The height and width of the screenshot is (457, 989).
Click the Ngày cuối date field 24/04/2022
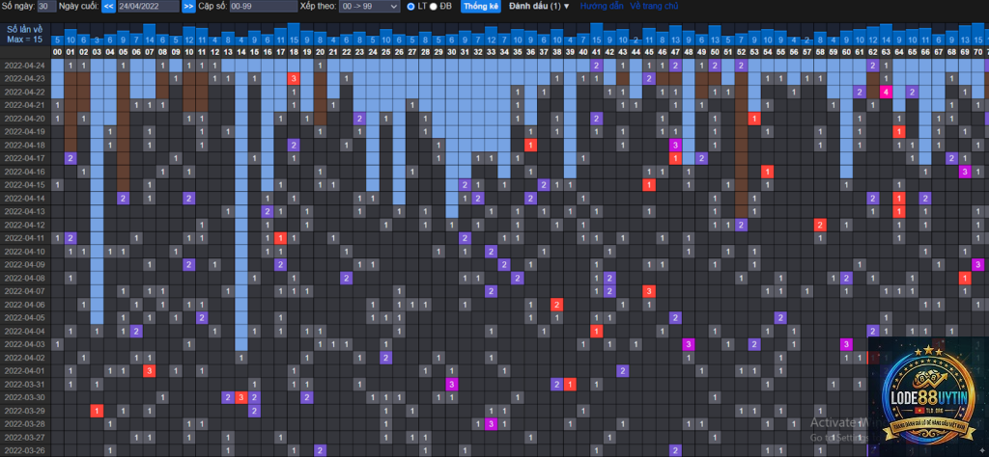click(148, 7)
